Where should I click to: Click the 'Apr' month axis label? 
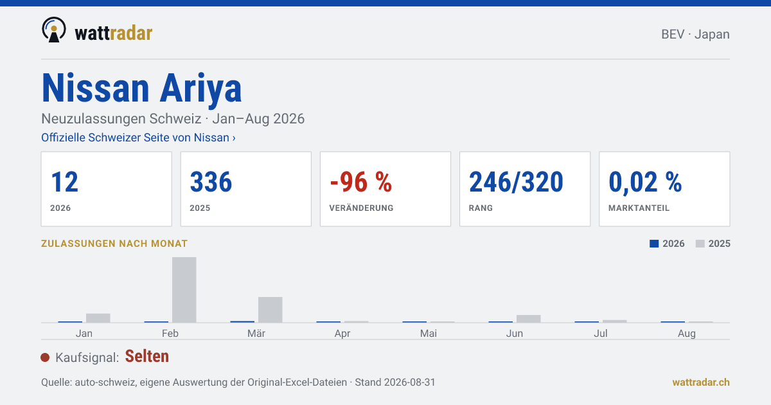coord(342,333)
